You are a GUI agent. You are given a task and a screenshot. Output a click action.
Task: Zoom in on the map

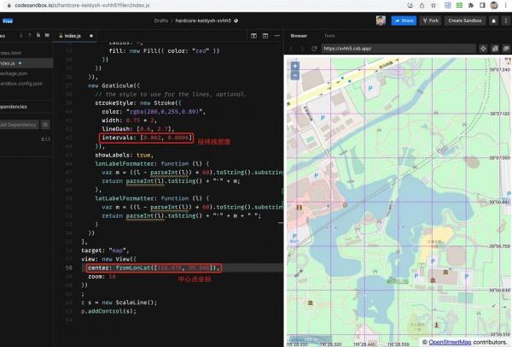(x=295, y=66)
